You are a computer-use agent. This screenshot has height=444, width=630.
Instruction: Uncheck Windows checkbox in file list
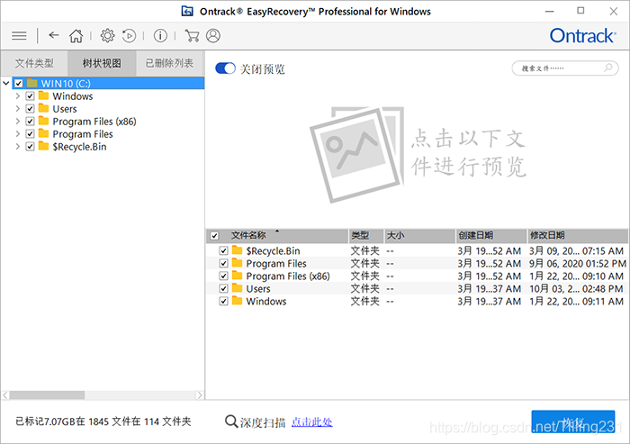(224, 301)
